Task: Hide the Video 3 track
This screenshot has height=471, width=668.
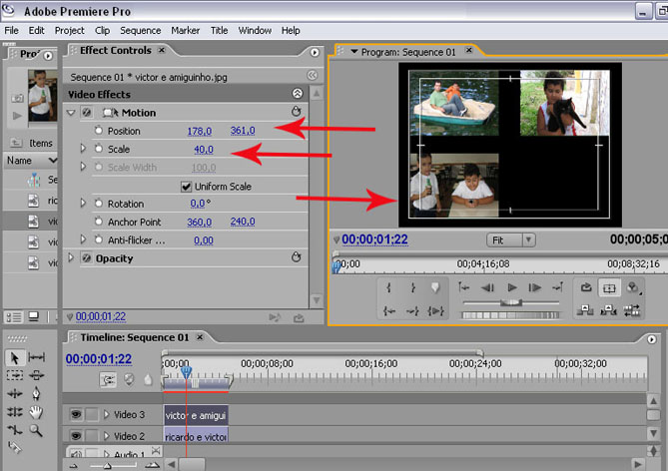Action: 75,414
